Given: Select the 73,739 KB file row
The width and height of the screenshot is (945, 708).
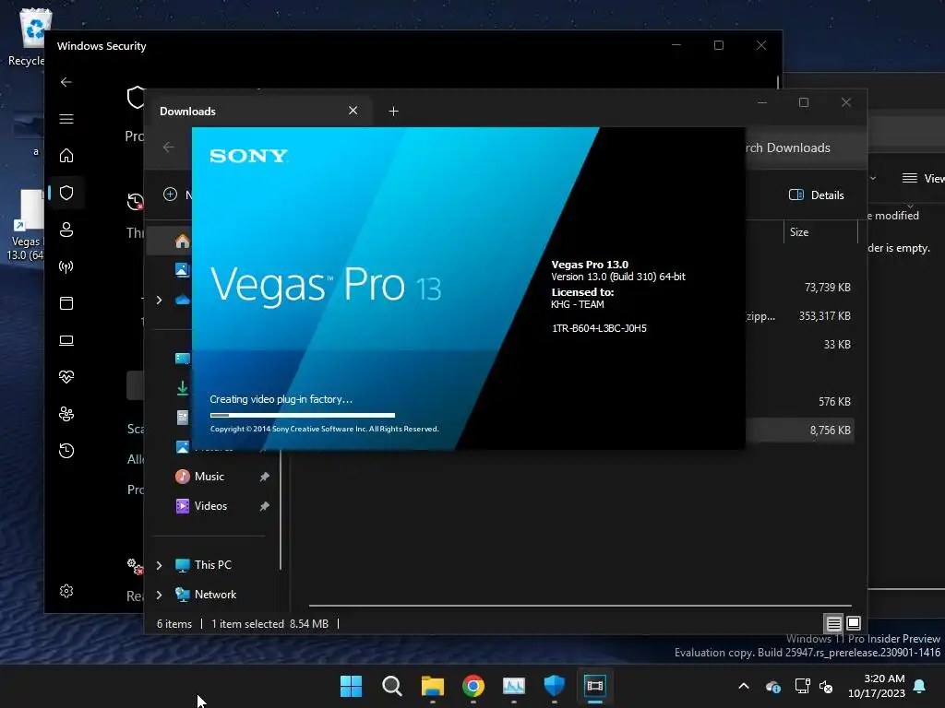Looking at the screenshot, I should coord(799,288).
